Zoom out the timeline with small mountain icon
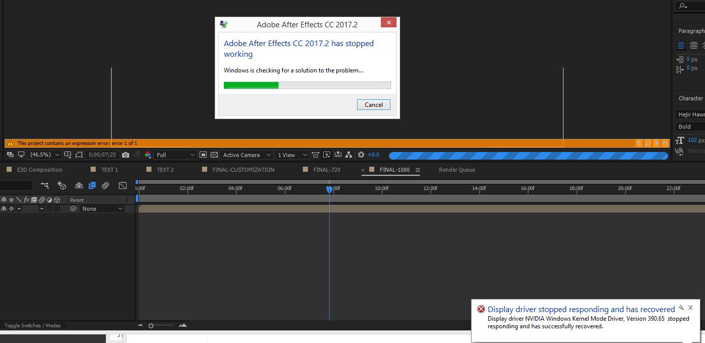The height and width of the screenshot is (343, 705). click(x=141, y=325)
